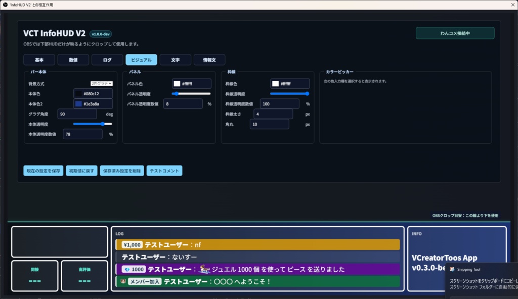The width and height of the screenshot is (518, 299).
Task: Click the ○○○へようこそ！ log message
Action: point(242,281)
